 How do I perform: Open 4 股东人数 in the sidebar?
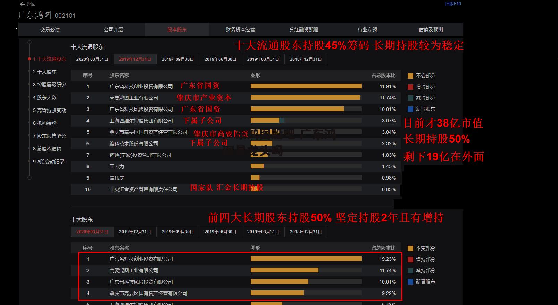pyautogui.click(x=44, y=97)
